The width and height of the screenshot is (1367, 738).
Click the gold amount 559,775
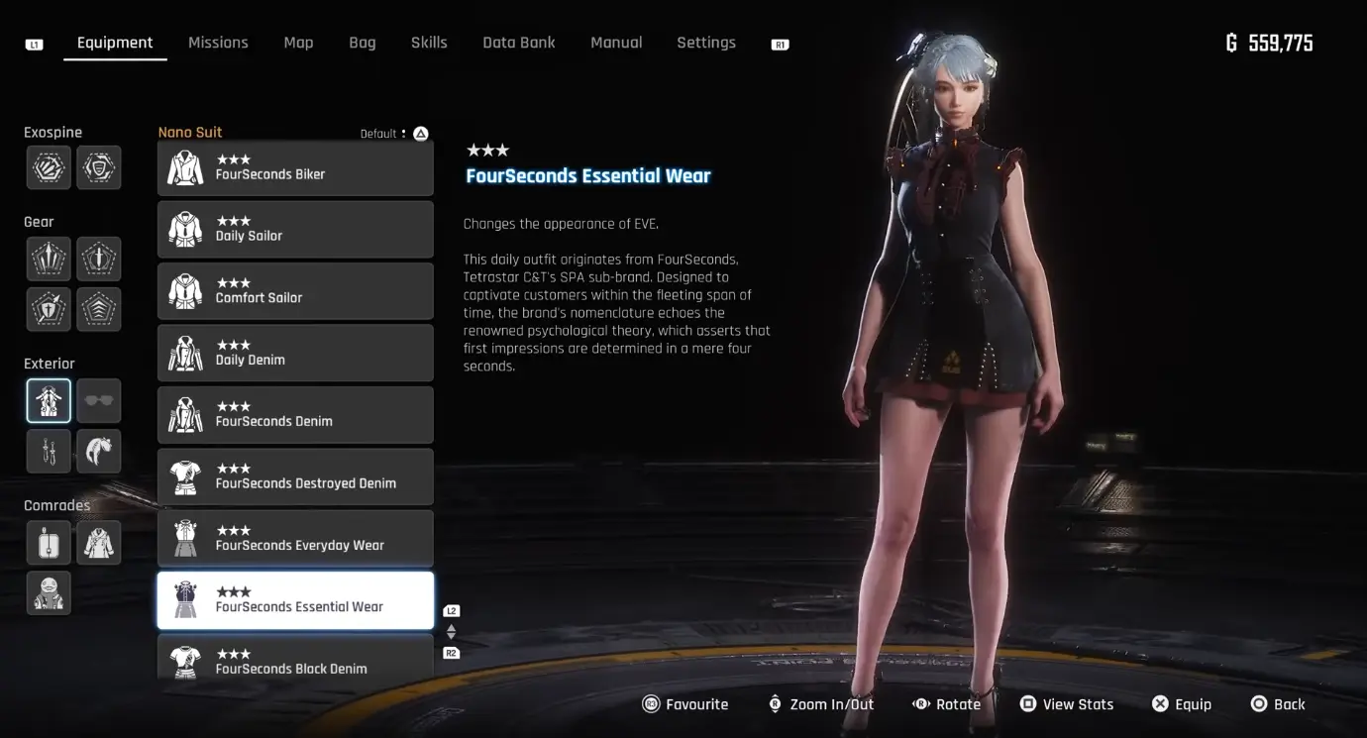coord(1281,43)
